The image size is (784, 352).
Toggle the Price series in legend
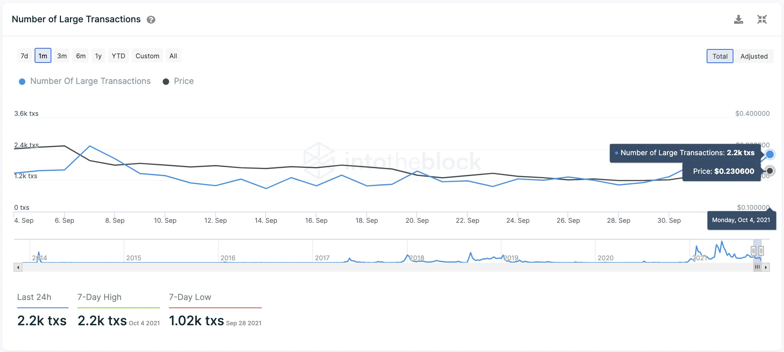coord(179,81)
